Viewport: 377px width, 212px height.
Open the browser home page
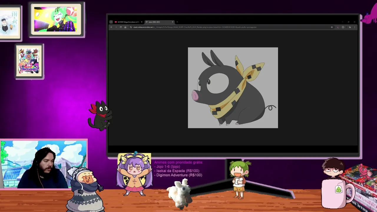pyautogui.click(x=125, y=27)
